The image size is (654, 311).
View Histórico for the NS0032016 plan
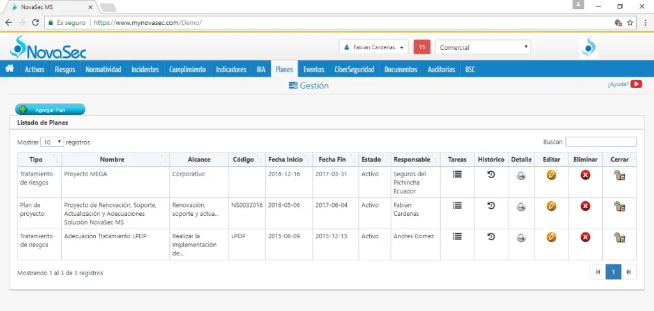pos(491,206)
